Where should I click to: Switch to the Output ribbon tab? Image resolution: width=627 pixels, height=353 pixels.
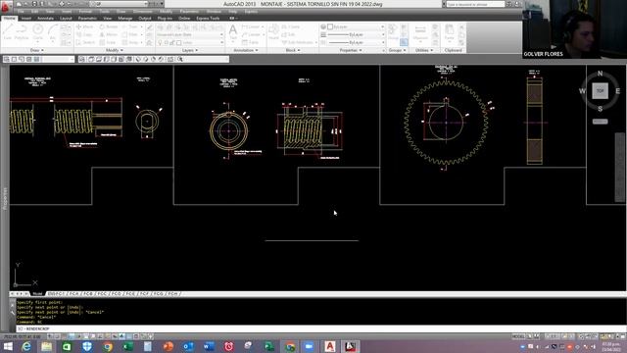click(x=145, y=19)
